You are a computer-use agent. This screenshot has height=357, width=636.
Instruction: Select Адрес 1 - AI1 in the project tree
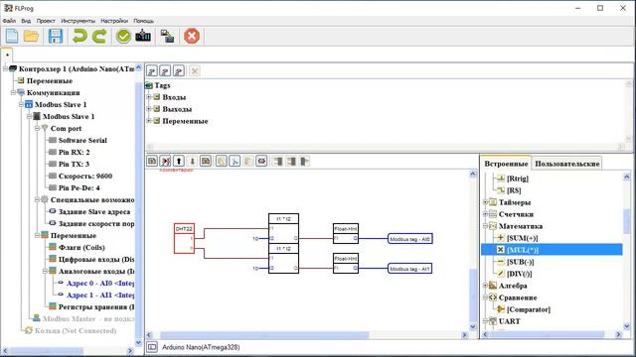click(x=100, y=296)
